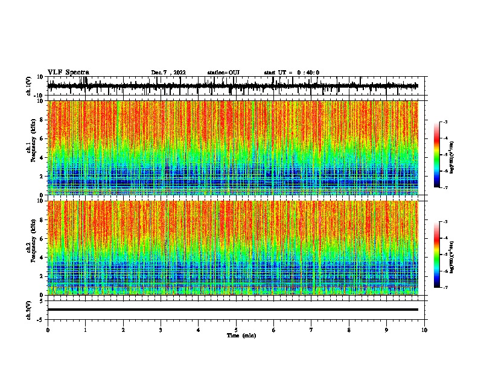Image resolution: width=478 pixels, height=370 pixels.
Task: Click the "8" kHz tick on ch.2 frequency axis
Action: tap(42, 220)
